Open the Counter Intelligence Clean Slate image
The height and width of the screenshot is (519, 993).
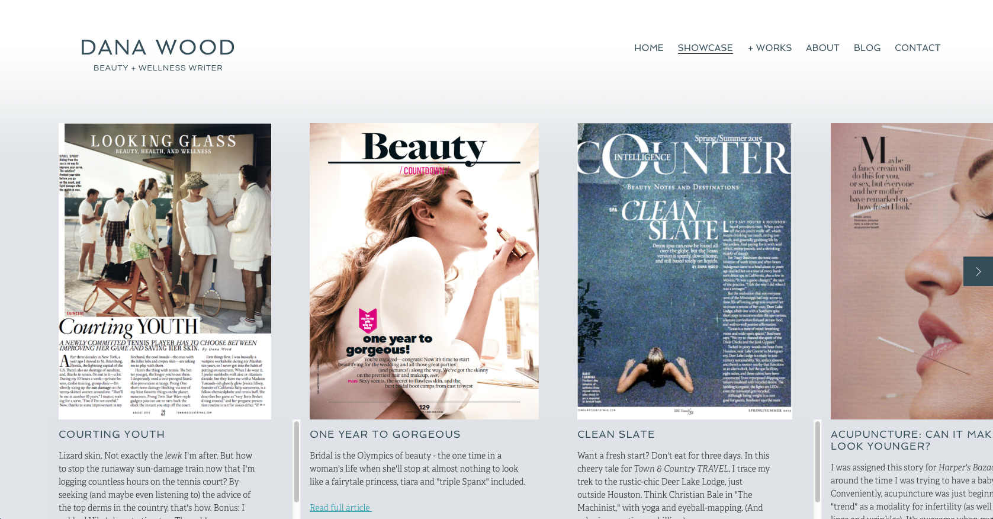(685, 271)
